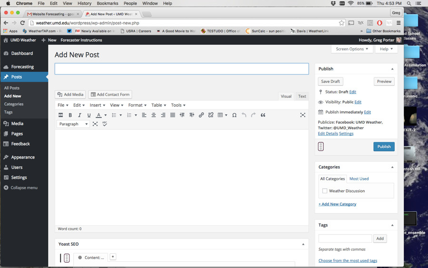Toggle bold formatting in editor toolbar
Image resolution: width=428 pixels, height=268 pixels.
click(70, 115)
